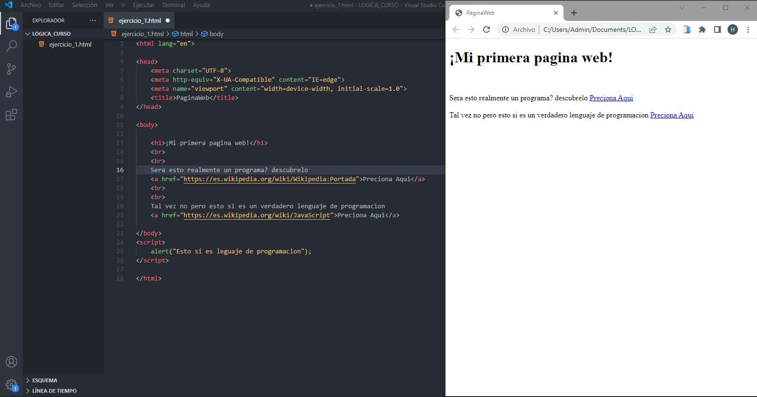
Task: Open the Ver menu
Action: (109, 5)
